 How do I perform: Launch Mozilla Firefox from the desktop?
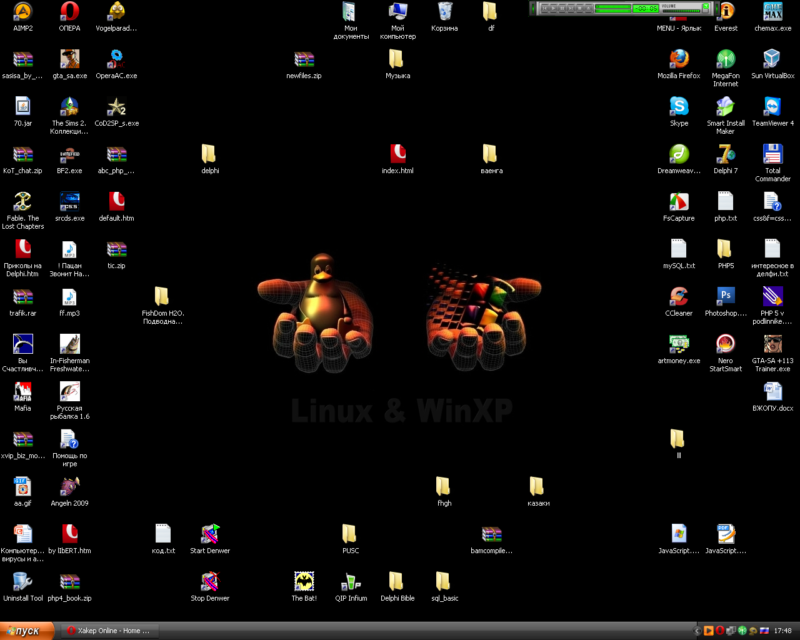coord(679,59)
